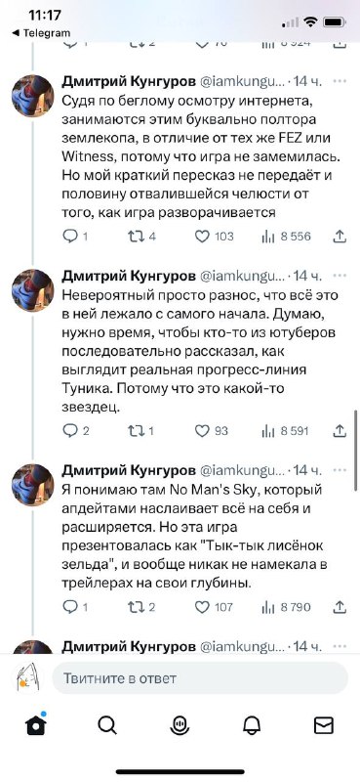
Task: Open the Notifications bell tab
Action: point(252,725)
